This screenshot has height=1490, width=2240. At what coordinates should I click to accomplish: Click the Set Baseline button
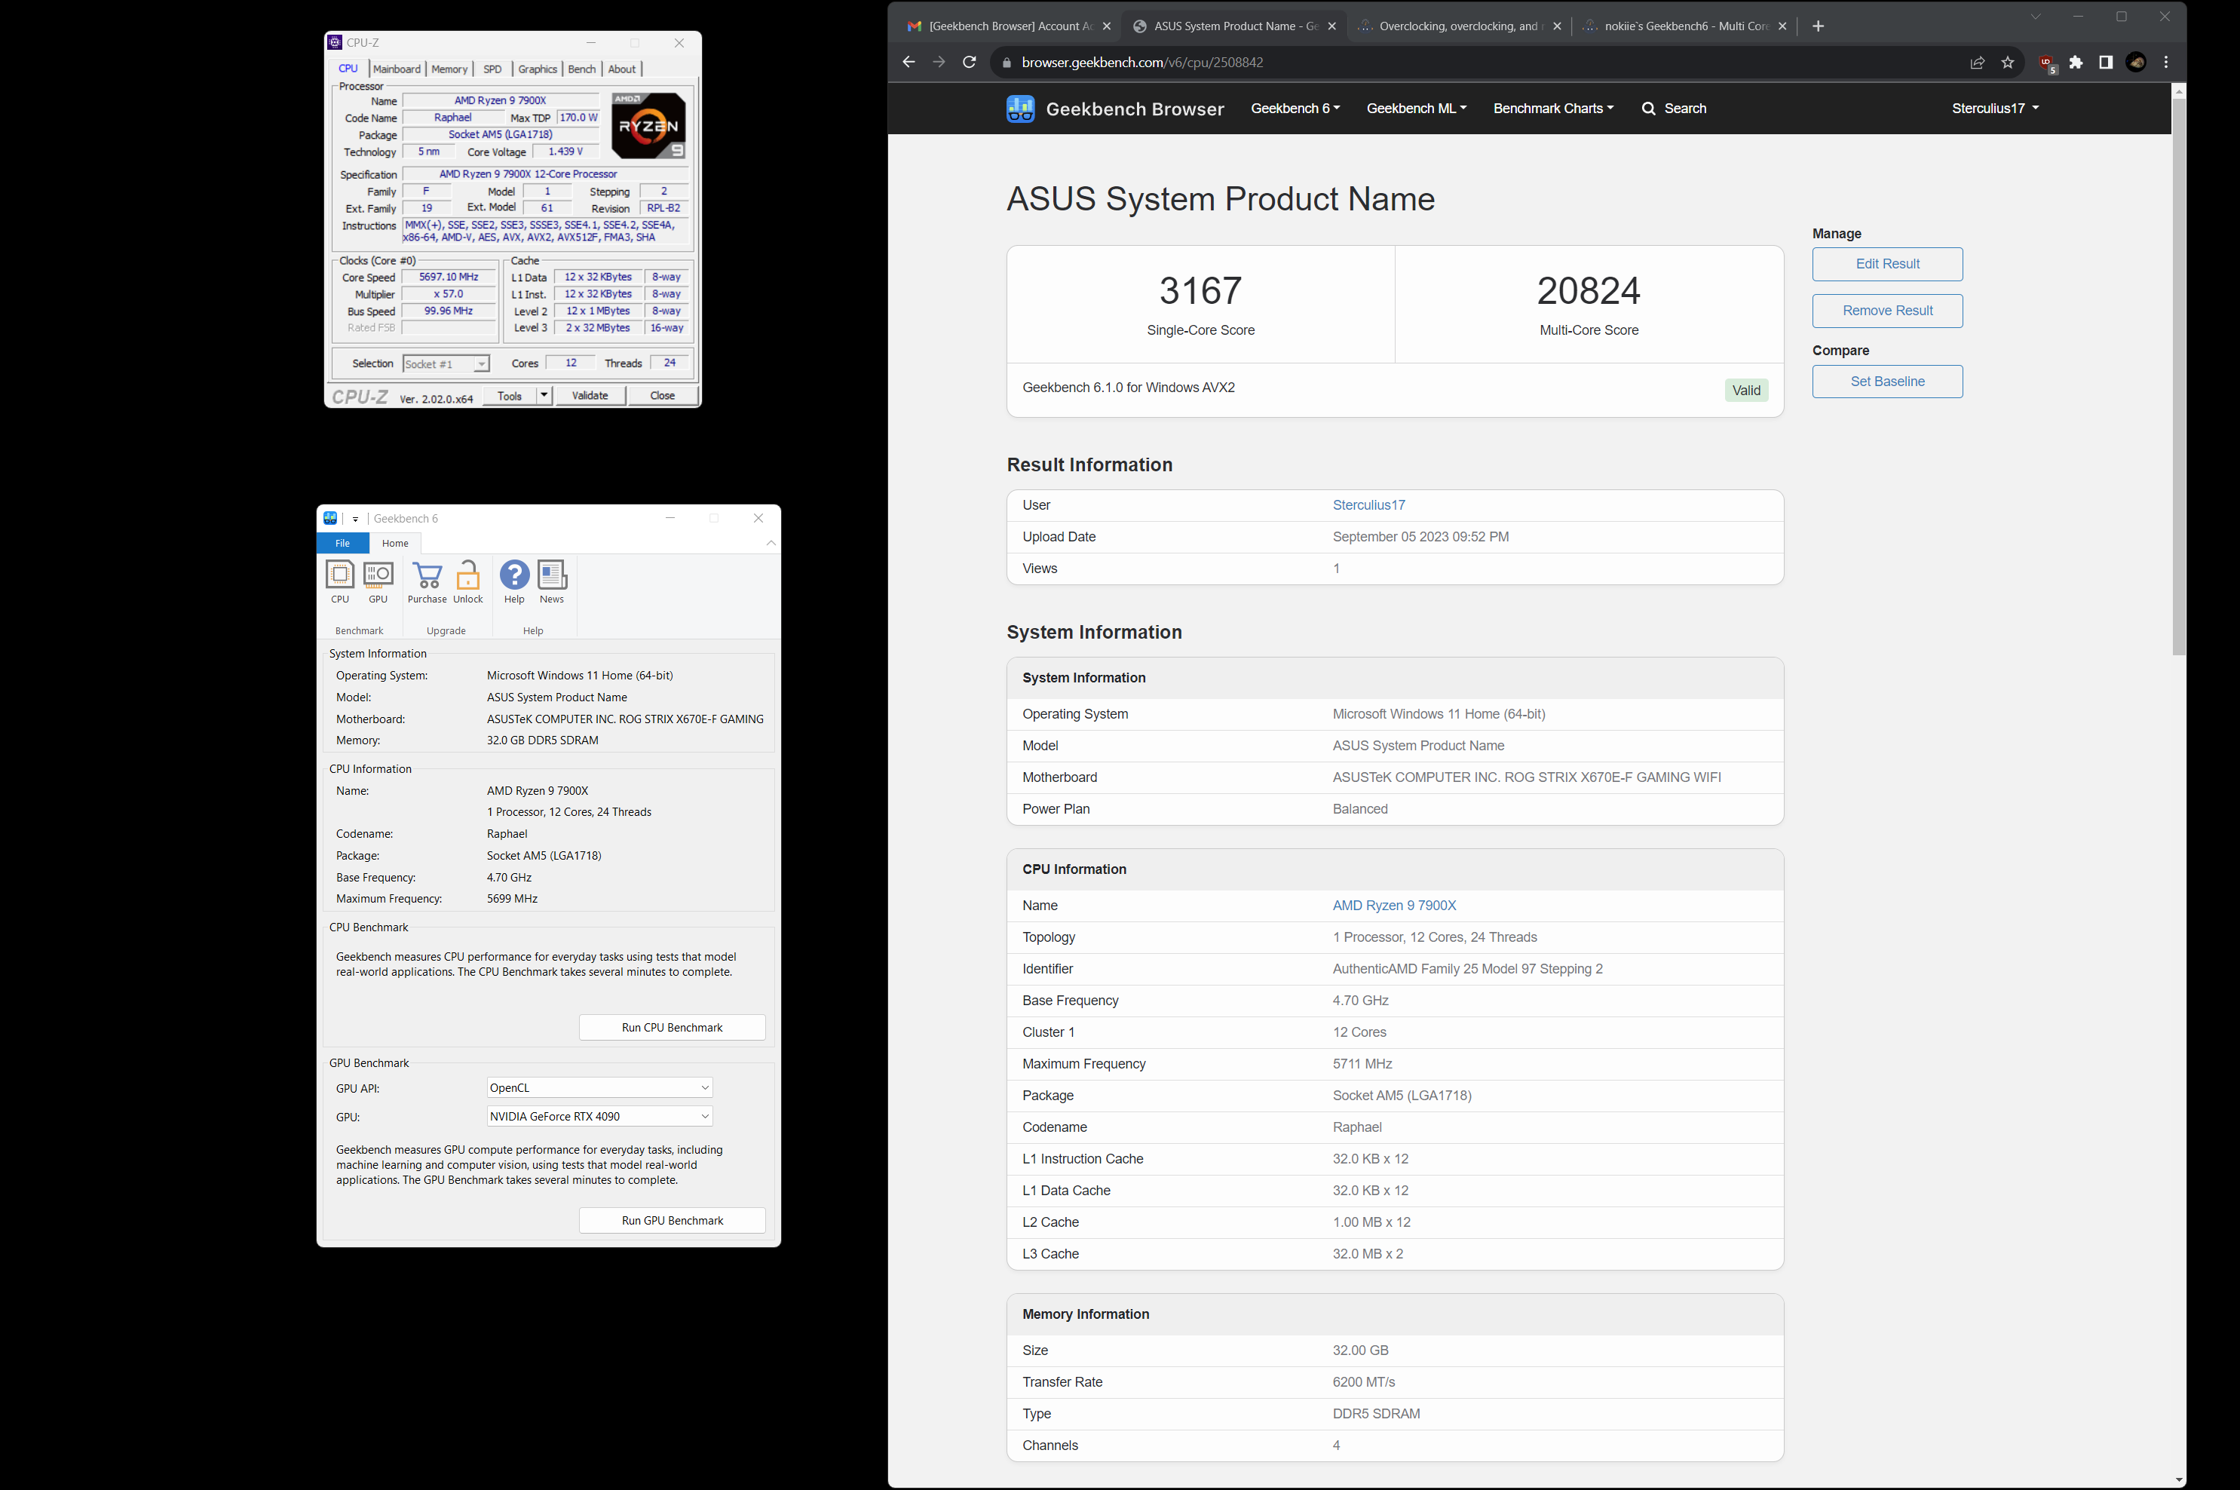click(x=1888, y=381)
